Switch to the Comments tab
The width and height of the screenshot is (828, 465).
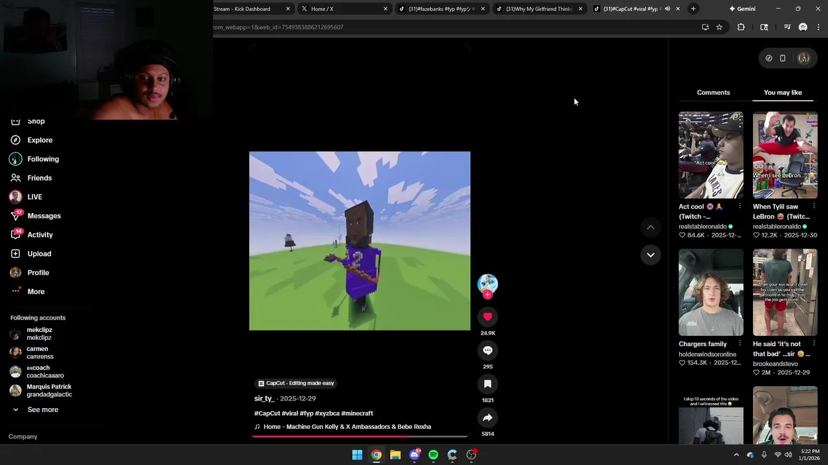(714, 92)
